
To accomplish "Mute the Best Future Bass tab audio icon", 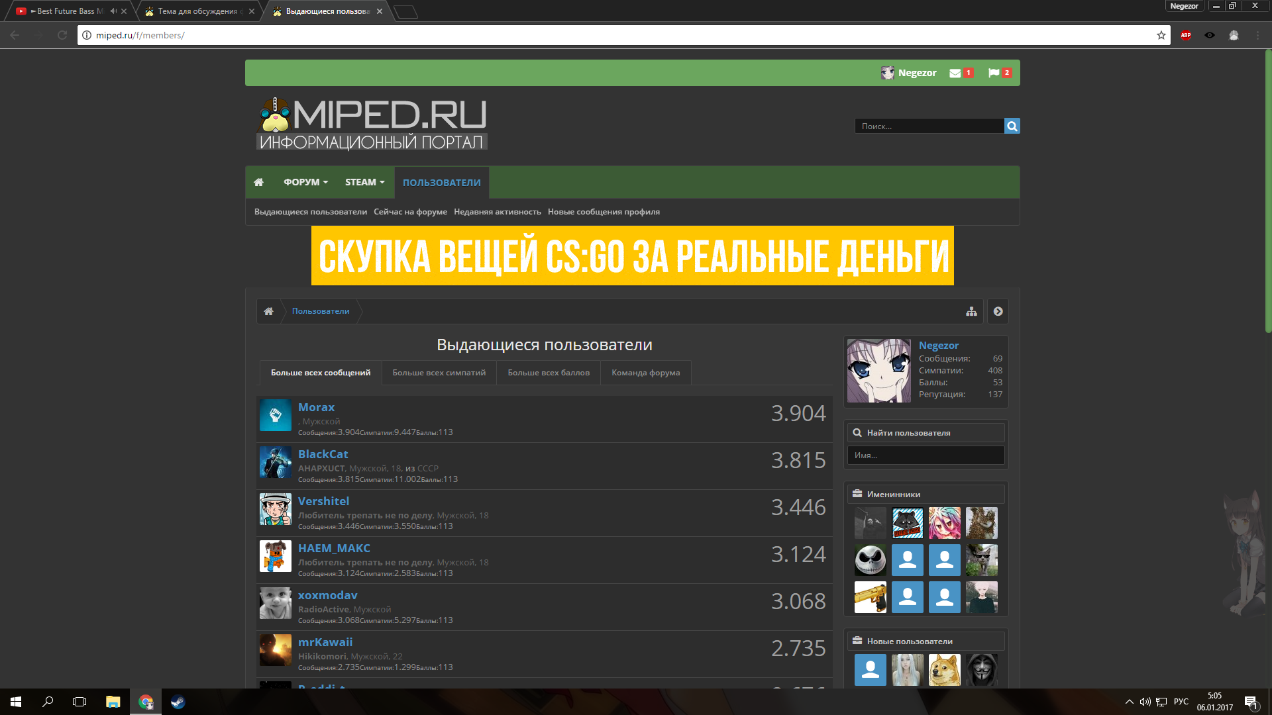I will click(113, 11).
